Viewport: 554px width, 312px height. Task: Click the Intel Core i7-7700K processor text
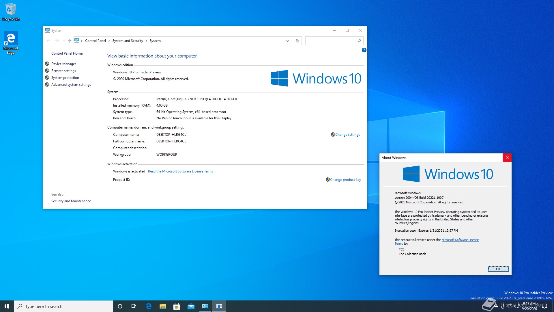coord(197,99)
